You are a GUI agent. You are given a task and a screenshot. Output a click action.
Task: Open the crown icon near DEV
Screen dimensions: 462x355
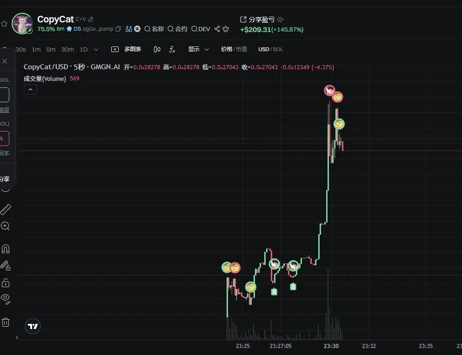(x=226, y=29)
